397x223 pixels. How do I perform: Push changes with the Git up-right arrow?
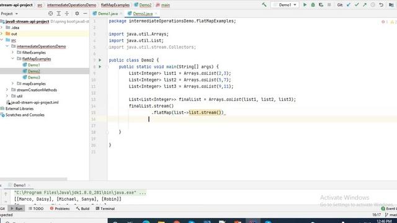tap(365, 5)
